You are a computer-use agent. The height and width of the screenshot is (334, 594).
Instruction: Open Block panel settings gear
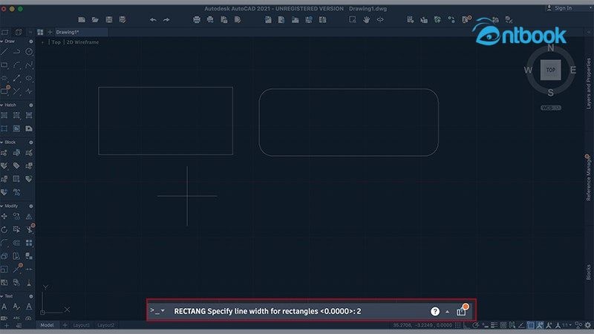31,143
